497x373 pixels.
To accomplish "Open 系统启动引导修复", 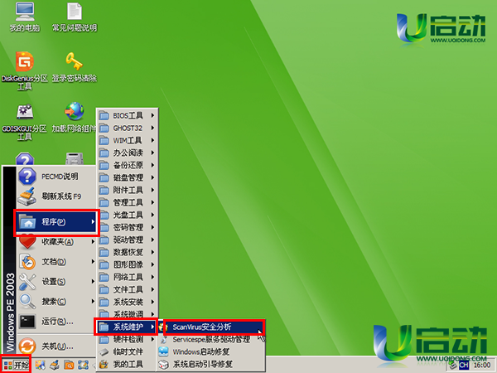I will [x=211, y=364].
